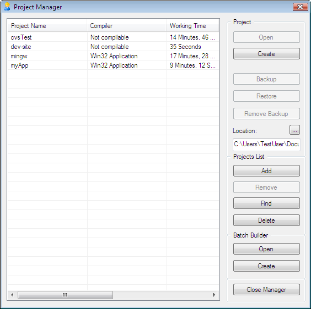Image resolution: width=311 pixels, height=309 pixels.
Task: Click the Project Manager title bar icon
Action: [x=7, y=7]
